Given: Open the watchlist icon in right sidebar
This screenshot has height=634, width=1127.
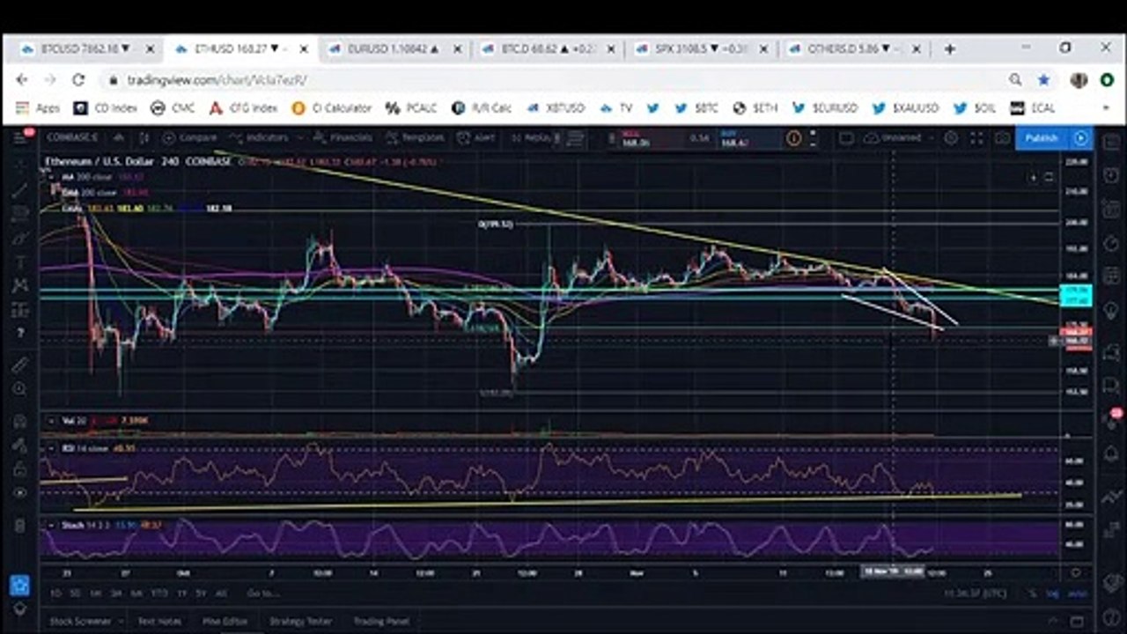Looking at the screenshot, I should (1112, 142).
